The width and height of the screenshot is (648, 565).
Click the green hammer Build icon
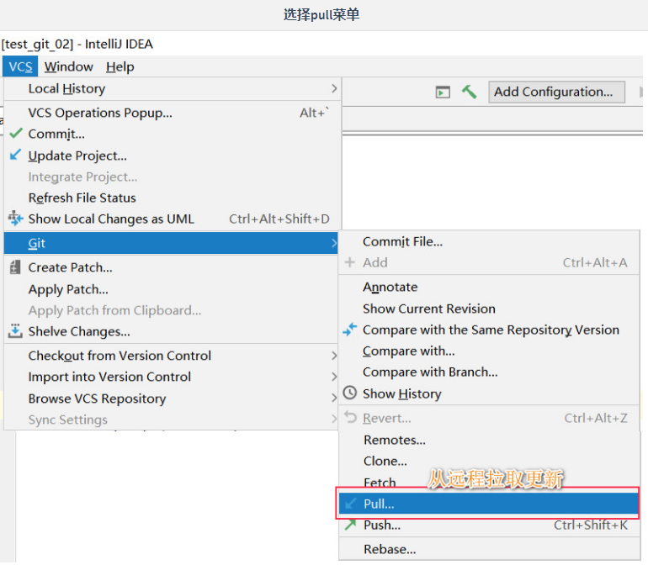tap(469, 92)
